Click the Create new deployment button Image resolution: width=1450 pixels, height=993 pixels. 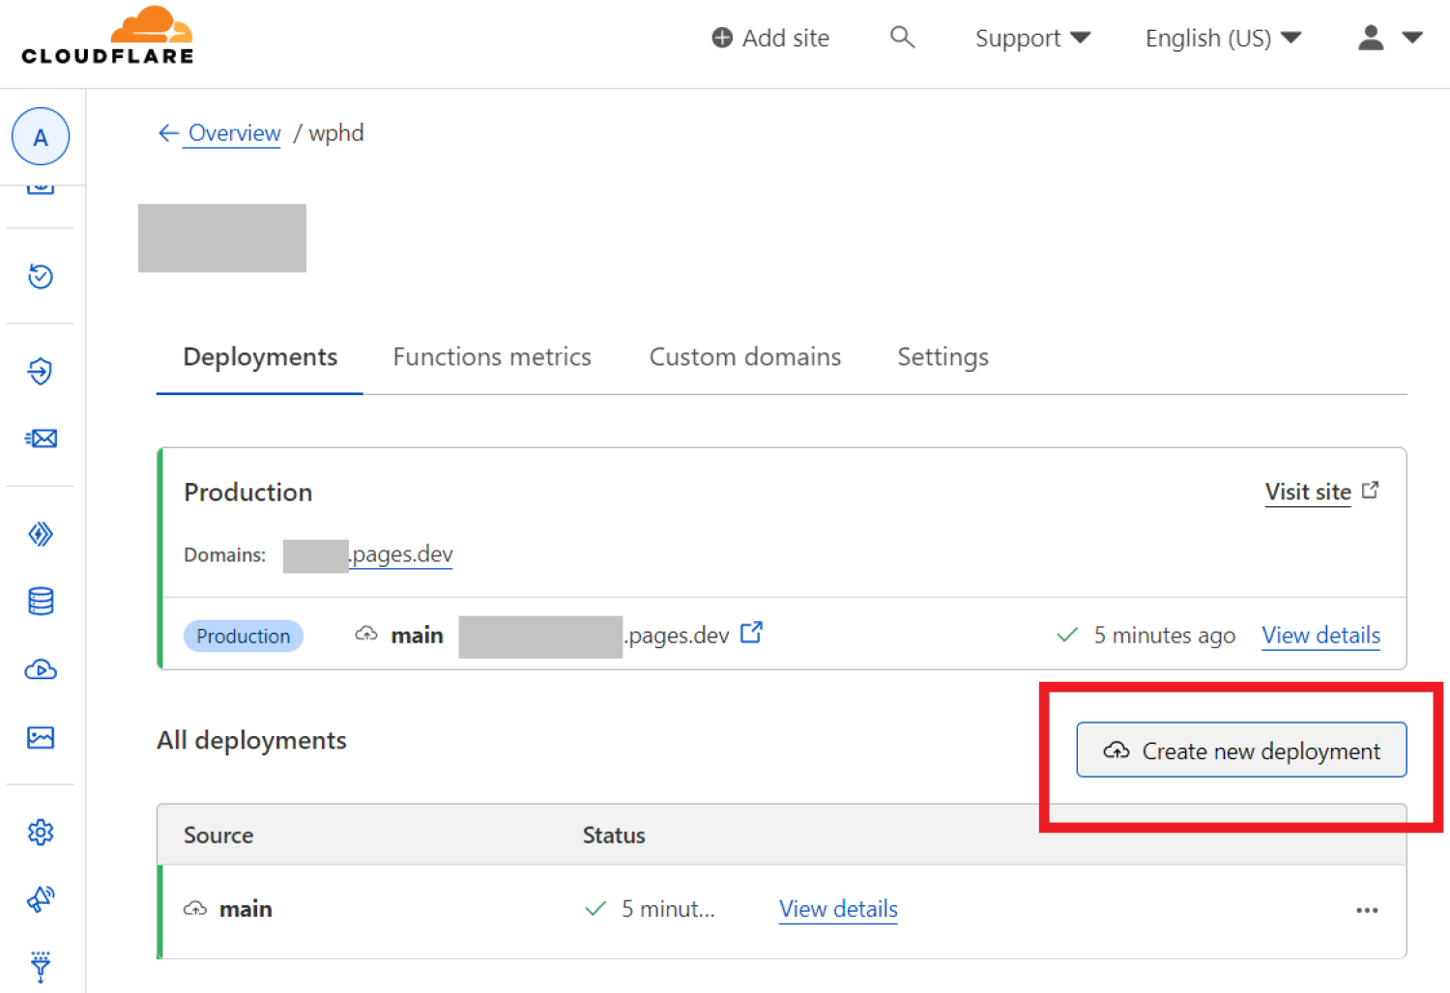click(1241, 751)
